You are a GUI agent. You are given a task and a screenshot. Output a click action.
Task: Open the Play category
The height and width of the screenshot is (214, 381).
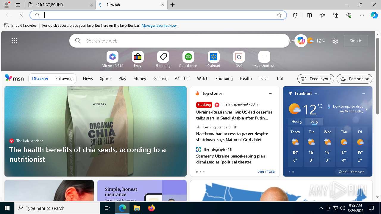[x=122, y=78]
